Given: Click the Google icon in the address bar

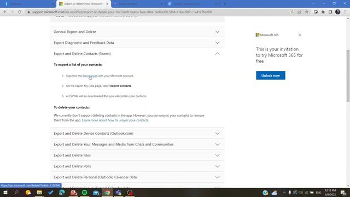Looking at the screenshot, I should [x=292, y=12].
